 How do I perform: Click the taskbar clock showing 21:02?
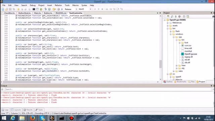coord(208,117)
